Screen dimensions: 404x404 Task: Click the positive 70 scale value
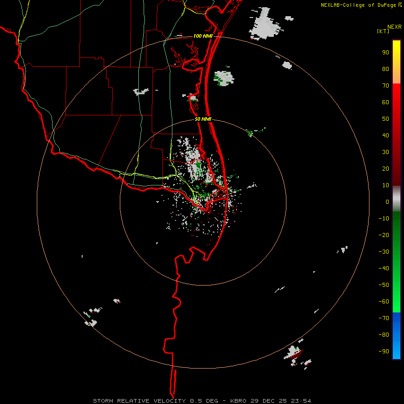click(x=386, y=86)
